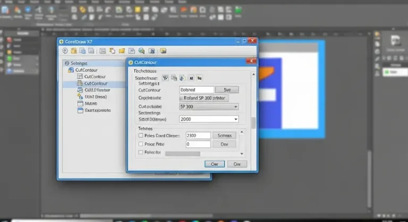Viewport: 408px width, 222px height.
Task: Click the 'Scrmss' button
Action: [x=224, y=135]
